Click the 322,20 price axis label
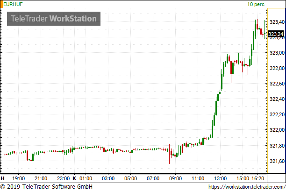This screenshot has width=286, height=191. tap(277, 114)
